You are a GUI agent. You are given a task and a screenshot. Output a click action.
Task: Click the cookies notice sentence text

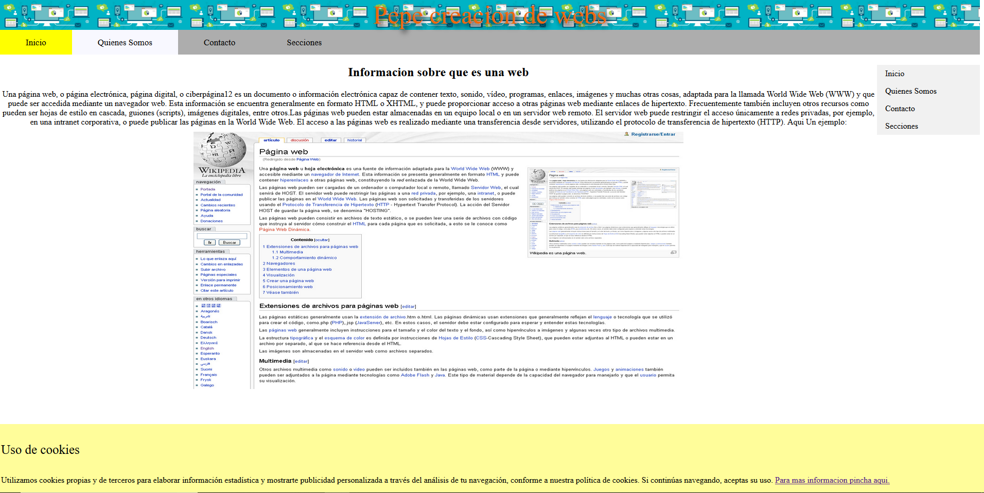[387, 480]
